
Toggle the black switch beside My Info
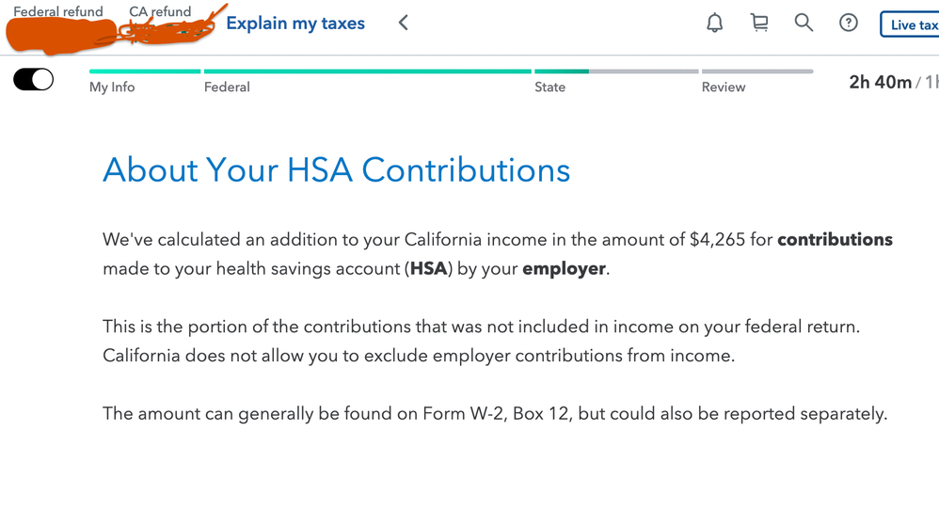(34, 79)
